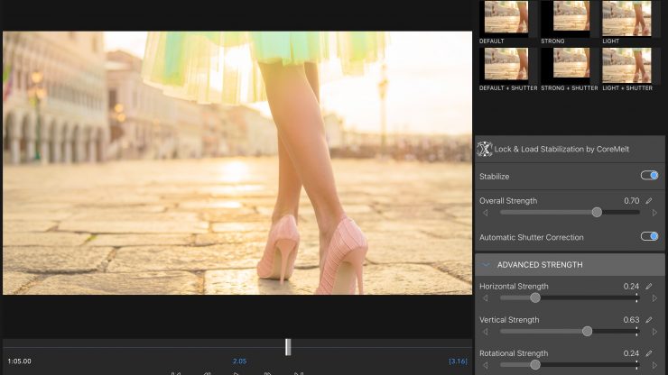This screenshot has height=375, width=668.
Task: Decrease Vertical Strength with the left arrow
Action: (486, 332)
